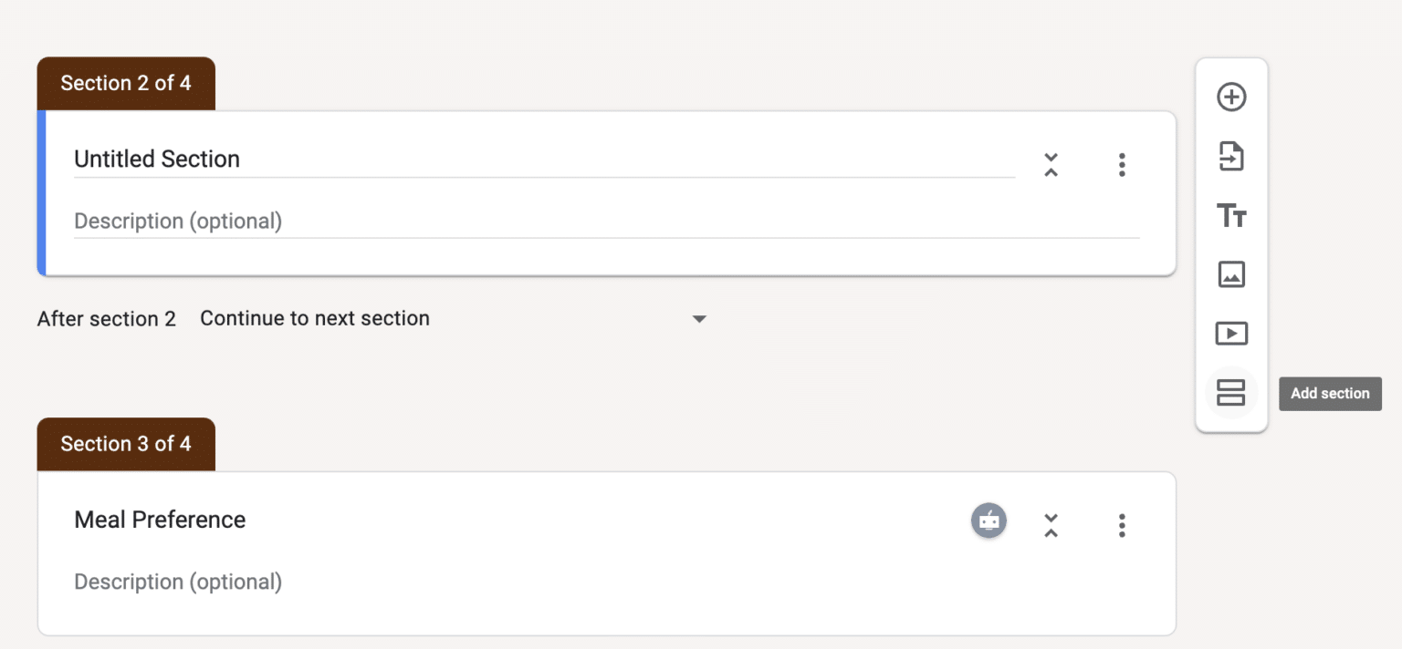Click the Meal Preference description field
The width and height of the screenshot is (1402, 649).
click(365, 581)
